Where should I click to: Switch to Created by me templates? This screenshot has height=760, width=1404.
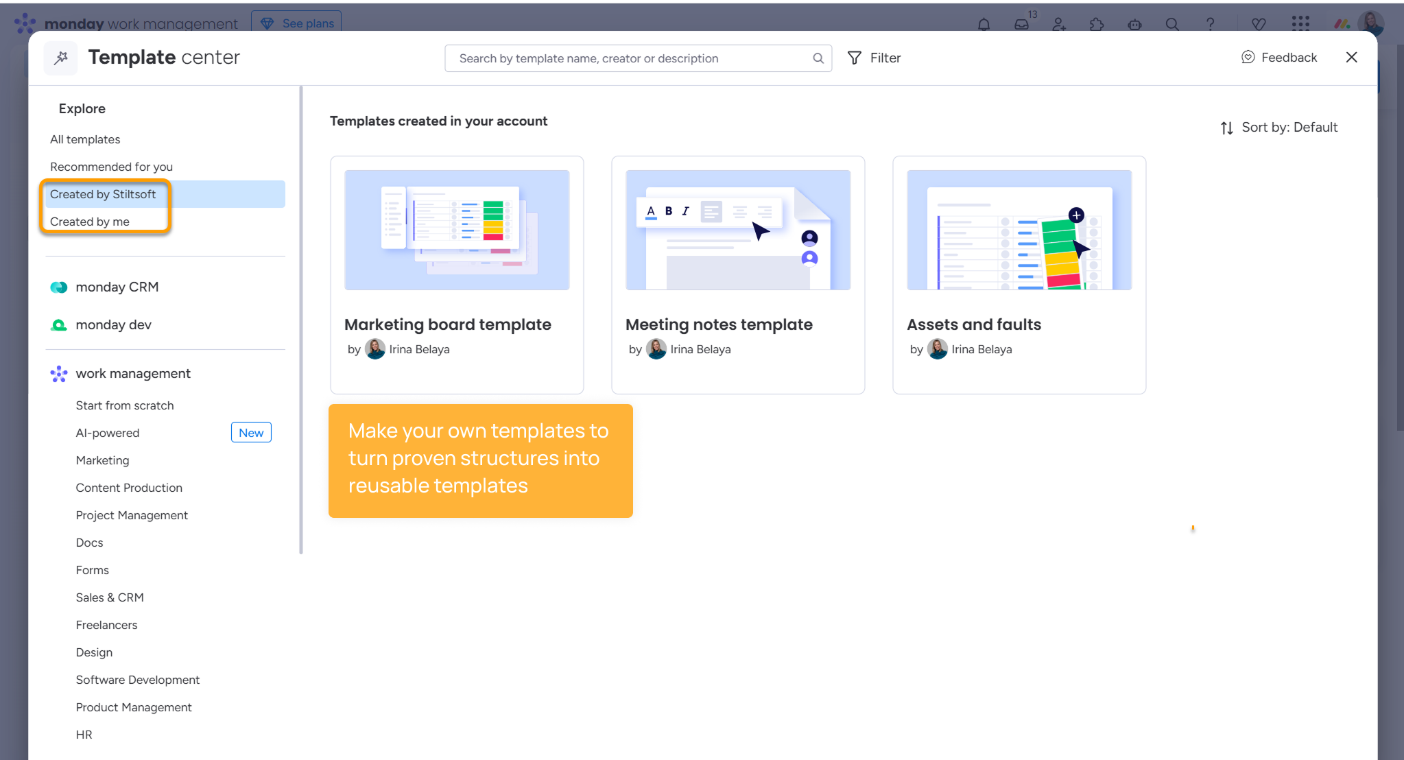(89, 221)
